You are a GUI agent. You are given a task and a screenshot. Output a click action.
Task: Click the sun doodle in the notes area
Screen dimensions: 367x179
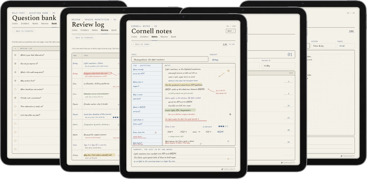point(228,71)
